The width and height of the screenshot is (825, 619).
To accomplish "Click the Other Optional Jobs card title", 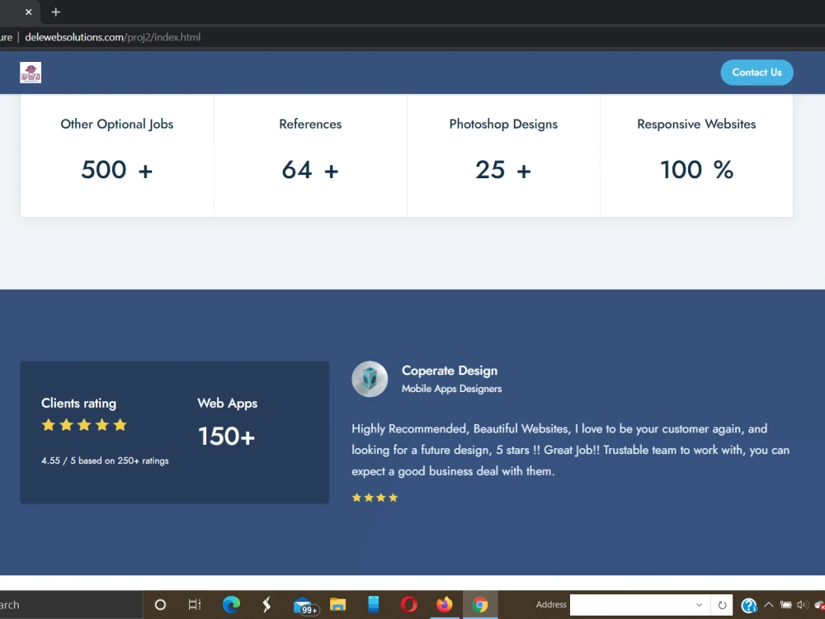I will pyautogui.click(x=117, y=125).
